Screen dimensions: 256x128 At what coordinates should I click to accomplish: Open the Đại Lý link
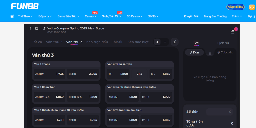tap(252, 16)
